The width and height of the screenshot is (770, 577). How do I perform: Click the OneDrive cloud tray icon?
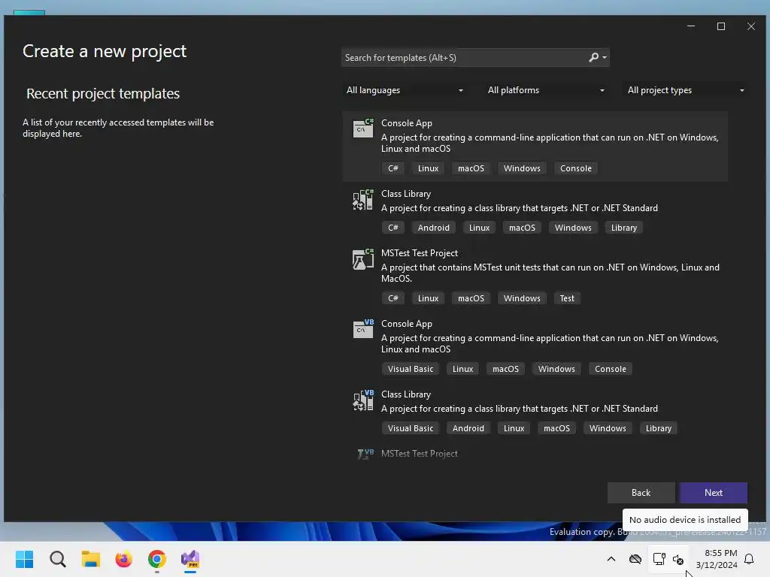tap(635, 559)
